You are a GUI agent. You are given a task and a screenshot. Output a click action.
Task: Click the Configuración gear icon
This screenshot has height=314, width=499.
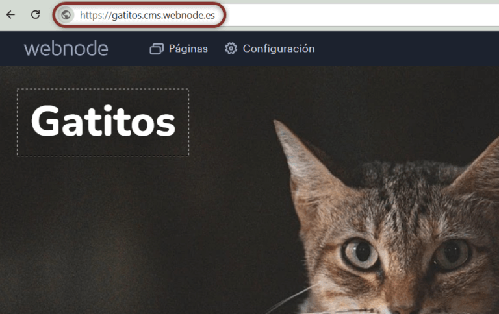click(231, 49)
